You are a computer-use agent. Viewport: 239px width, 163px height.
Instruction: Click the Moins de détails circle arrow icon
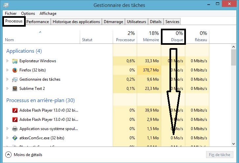tap(8, 155)
